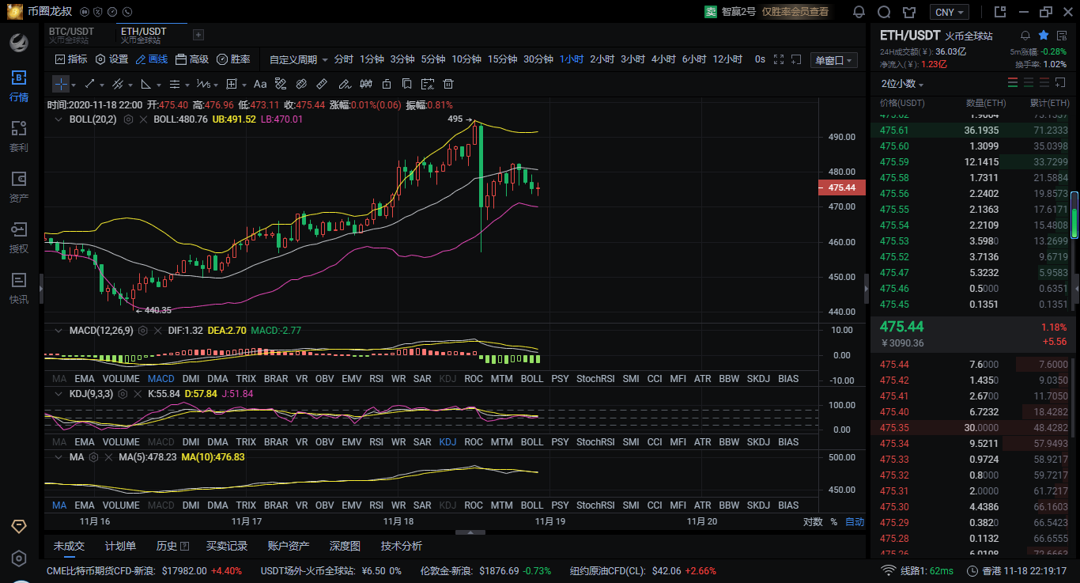Click the trash icon to delete drawings

(448, 84)
